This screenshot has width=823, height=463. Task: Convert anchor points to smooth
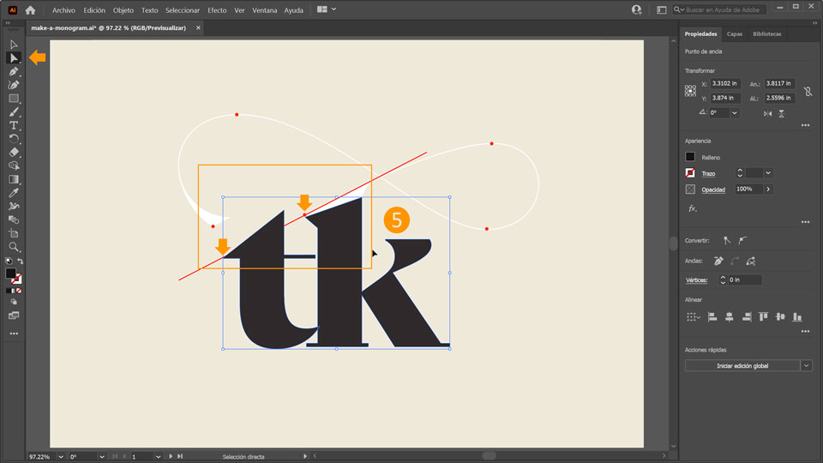click(x=742, y=240)
